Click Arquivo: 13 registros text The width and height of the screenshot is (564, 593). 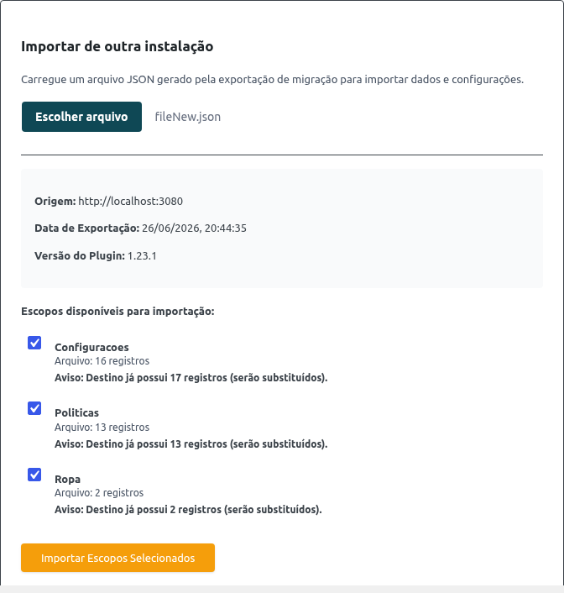tap(102, 428)
